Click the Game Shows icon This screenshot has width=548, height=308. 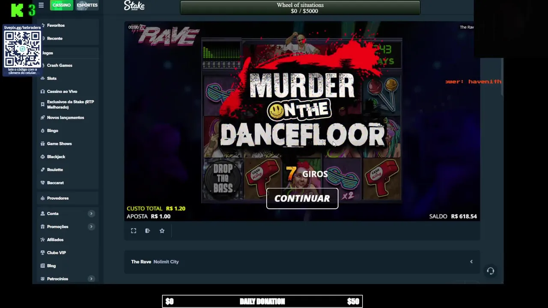(43, 144)
